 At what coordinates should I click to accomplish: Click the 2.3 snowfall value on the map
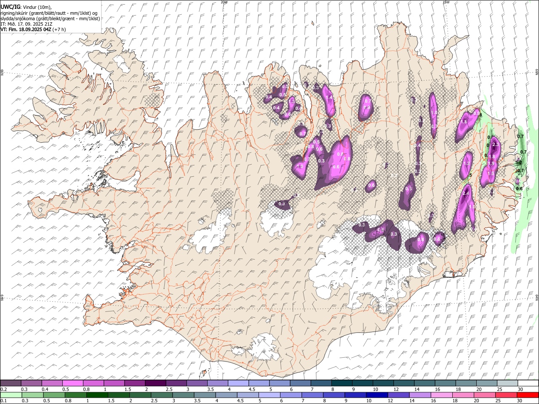(x=495, y=145)
